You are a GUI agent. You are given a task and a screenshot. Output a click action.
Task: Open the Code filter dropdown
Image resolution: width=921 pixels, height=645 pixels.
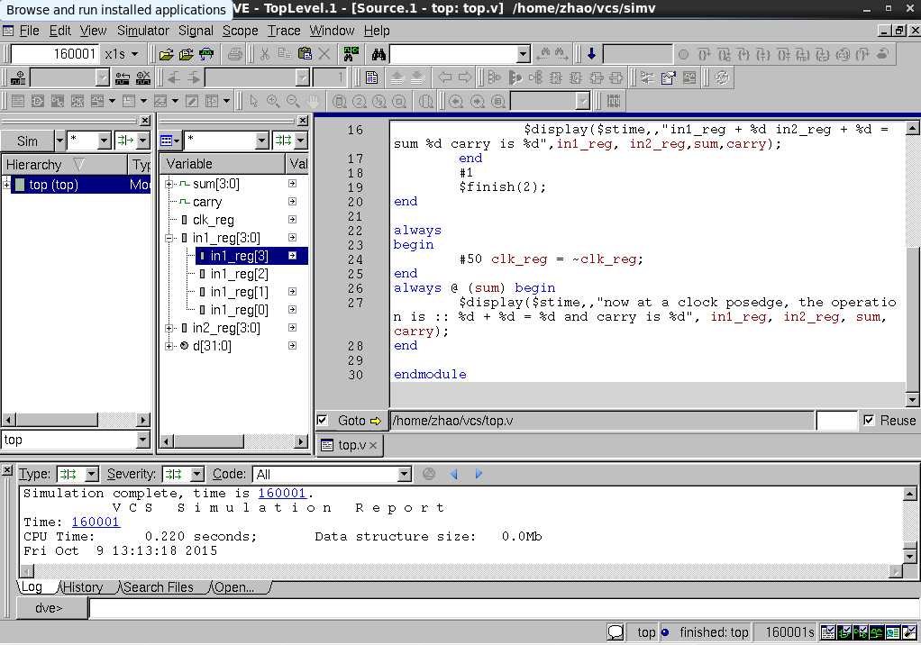405,474
